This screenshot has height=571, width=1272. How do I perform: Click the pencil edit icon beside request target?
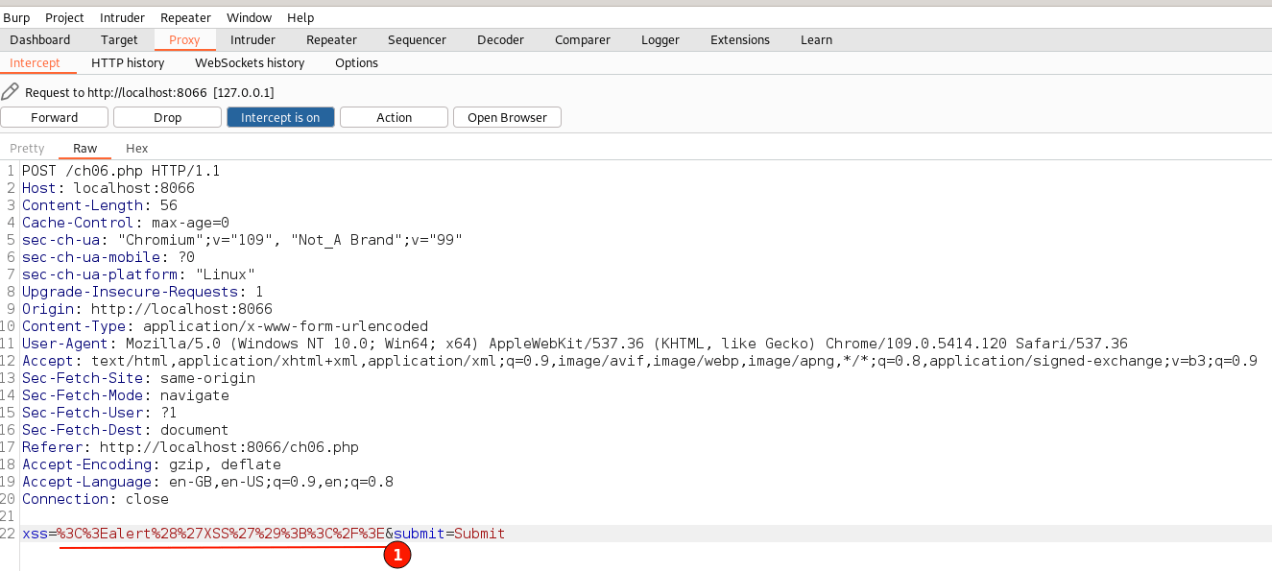click(11, 92)
